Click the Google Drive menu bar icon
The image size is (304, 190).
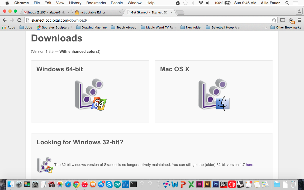(x=178, y=3)
